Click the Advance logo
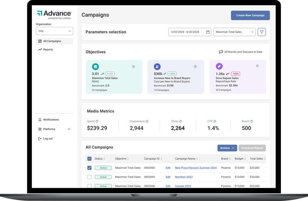The width and height of the screenshot is (308, 201). click(x=54, y=15)
